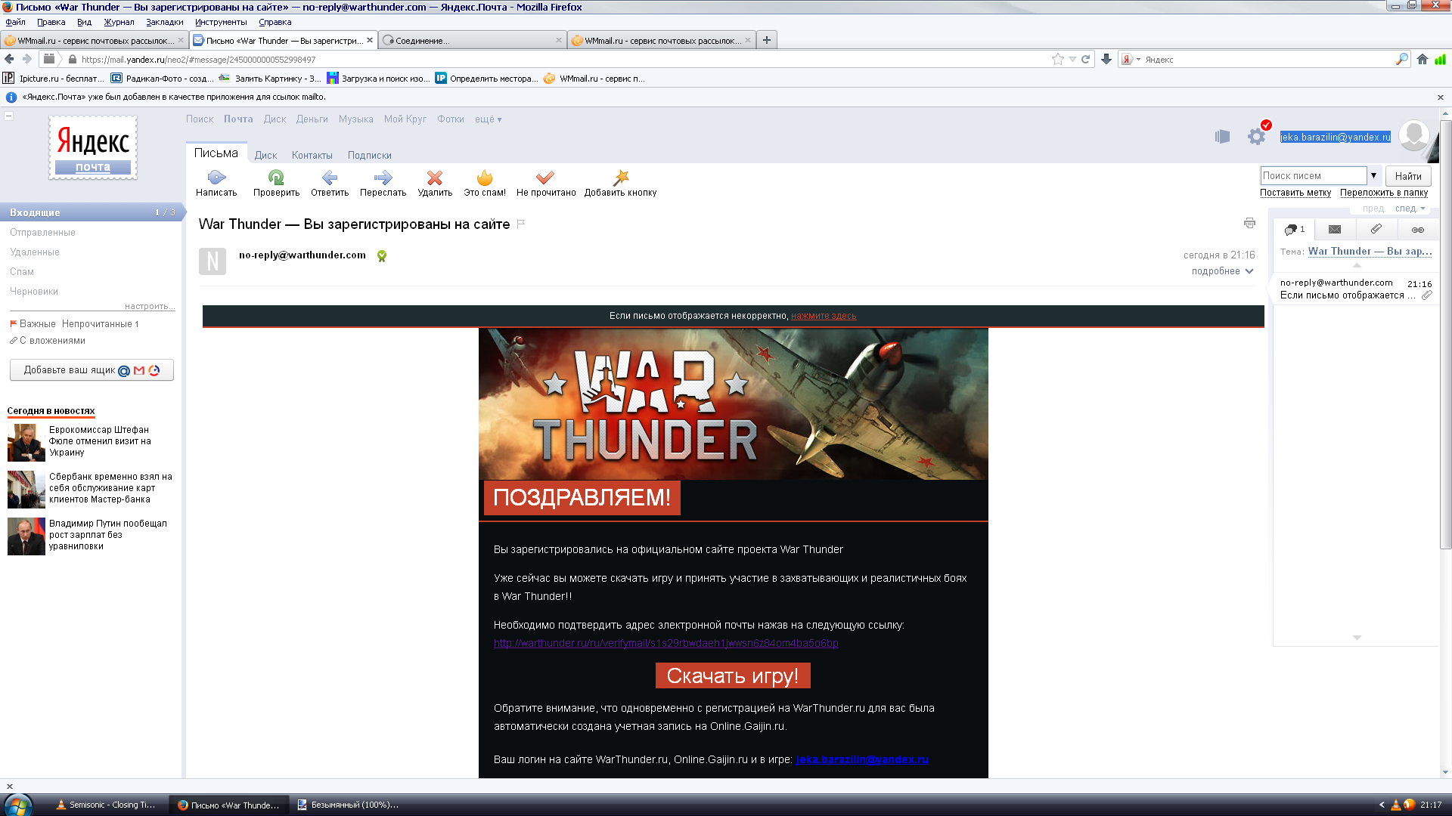The height and width of the screenshot is (816, 1452).
Task: Click the нажмите здесь link
Action: pyautogui.click(x=824, y=316)
